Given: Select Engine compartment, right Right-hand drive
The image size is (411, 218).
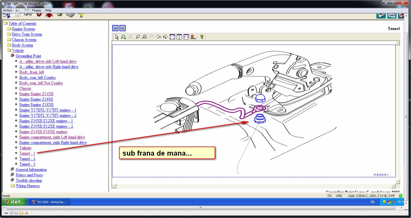Looking at the screenshot, I should tap(53, 143).
